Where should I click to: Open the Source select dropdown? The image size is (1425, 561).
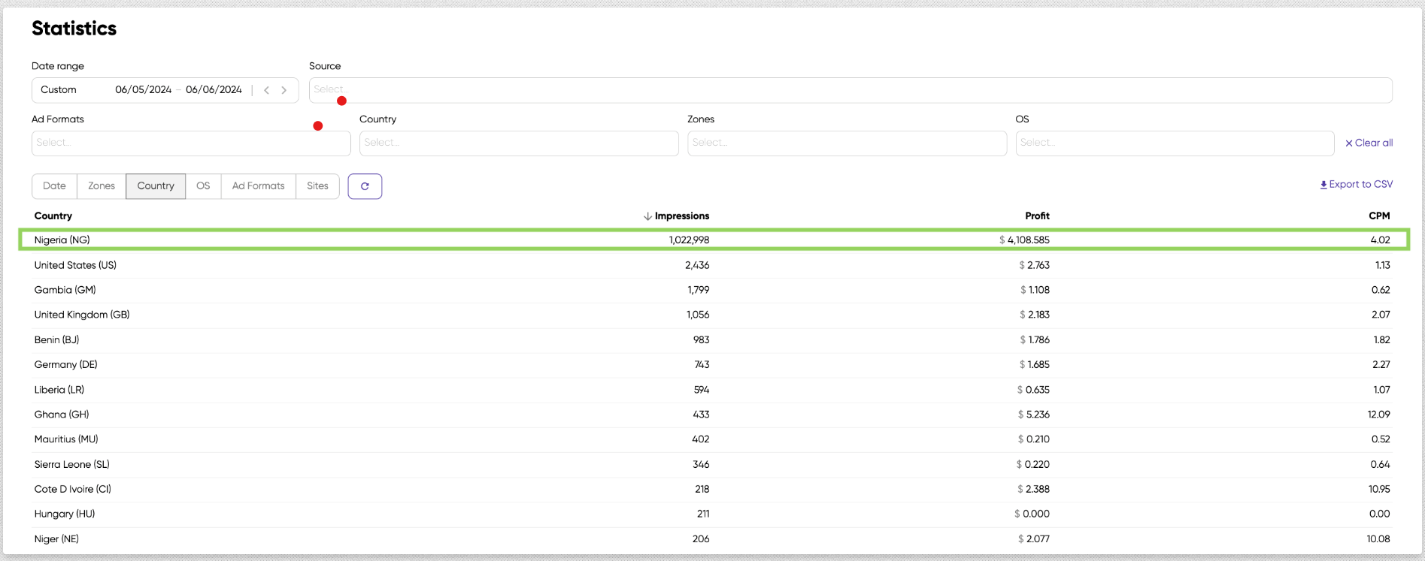(x=850, y=90)
